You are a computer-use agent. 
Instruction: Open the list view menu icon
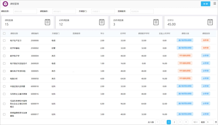click(x=215, y=4)
